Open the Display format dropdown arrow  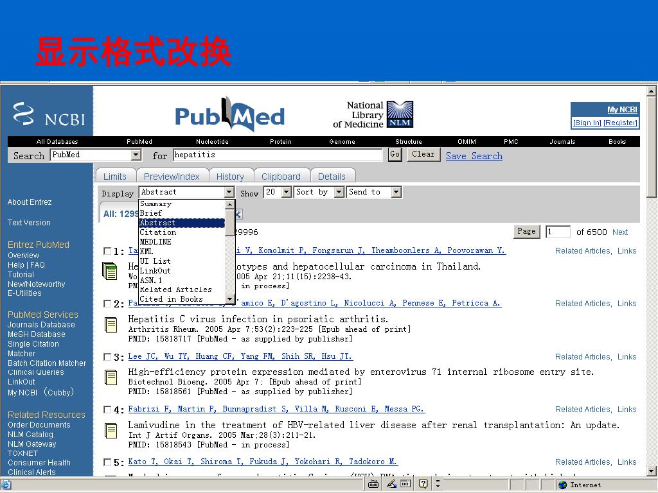(x=229, y=192)
